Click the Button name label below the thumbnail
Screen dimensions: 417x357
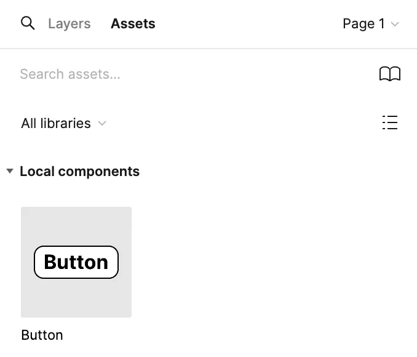(x=42, y=335)
